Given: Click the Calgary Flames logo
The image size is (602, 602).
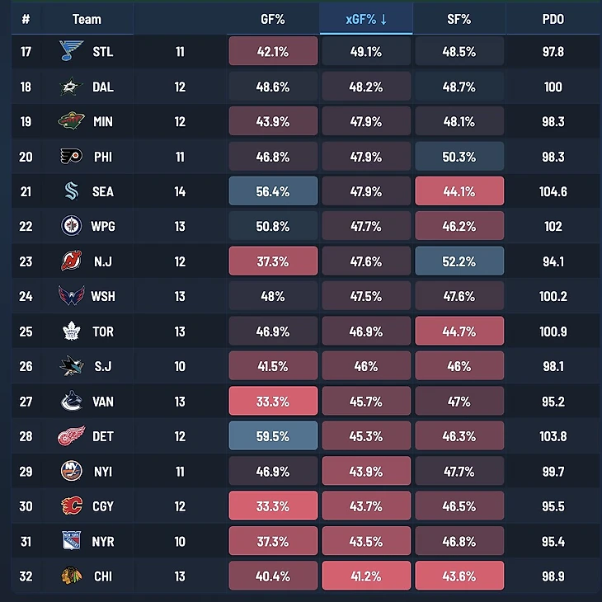Looking at the screenshot, I should (72, 506).
